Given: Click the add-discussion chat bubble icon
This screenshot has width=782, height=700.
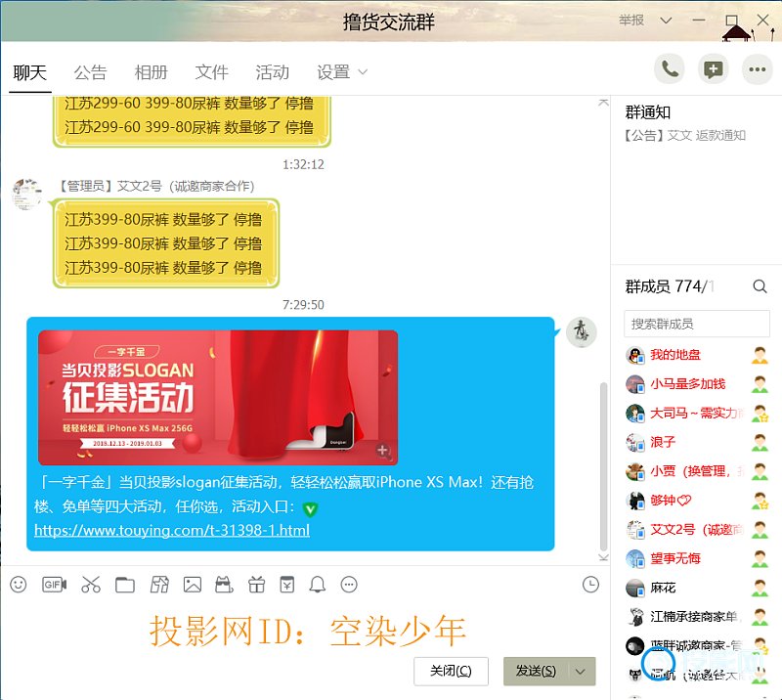Looking at the screenshot, I should point(714,69).
